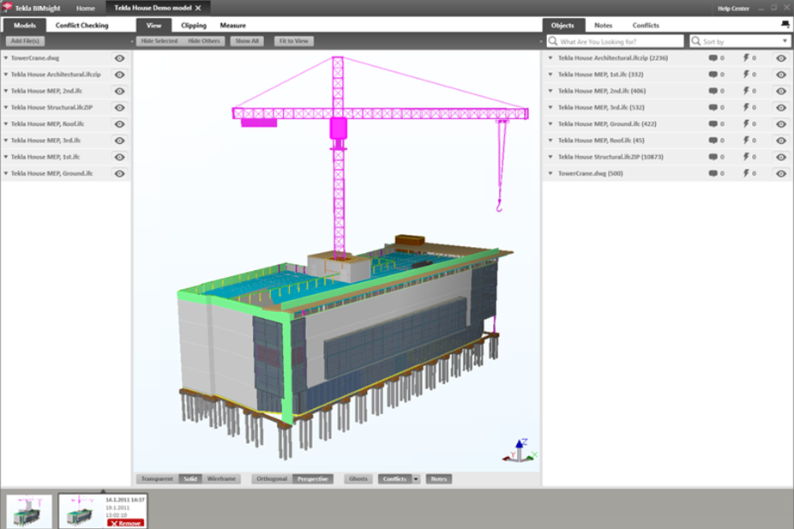The height and width of the screenshot is (529, 794).
Task: Click the Show All button
Action: (247, 41)
